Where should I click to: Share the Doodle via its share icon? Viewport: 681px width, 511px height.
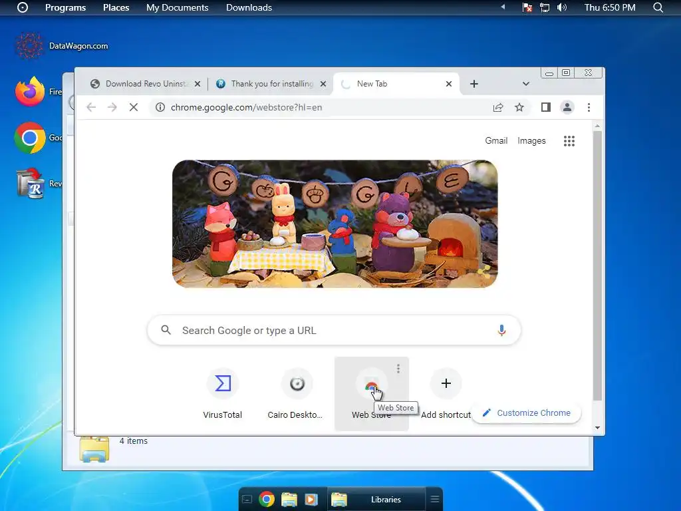pyautogui.click(x=483, y=272)
